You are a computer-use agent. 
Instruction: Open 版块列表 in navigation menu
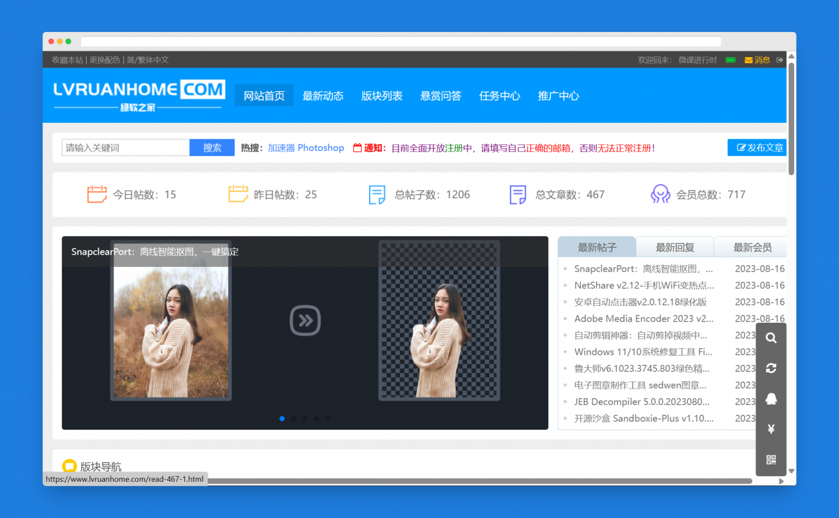point(381,96)
